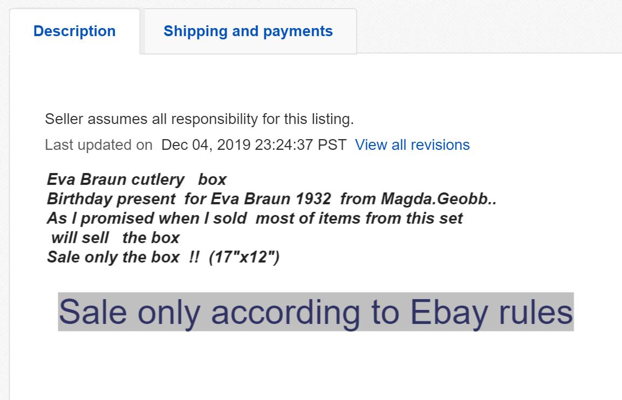Screen dimensions: 622x400
Task: Click the 'Last updated on' label
Action: [99, 145]
